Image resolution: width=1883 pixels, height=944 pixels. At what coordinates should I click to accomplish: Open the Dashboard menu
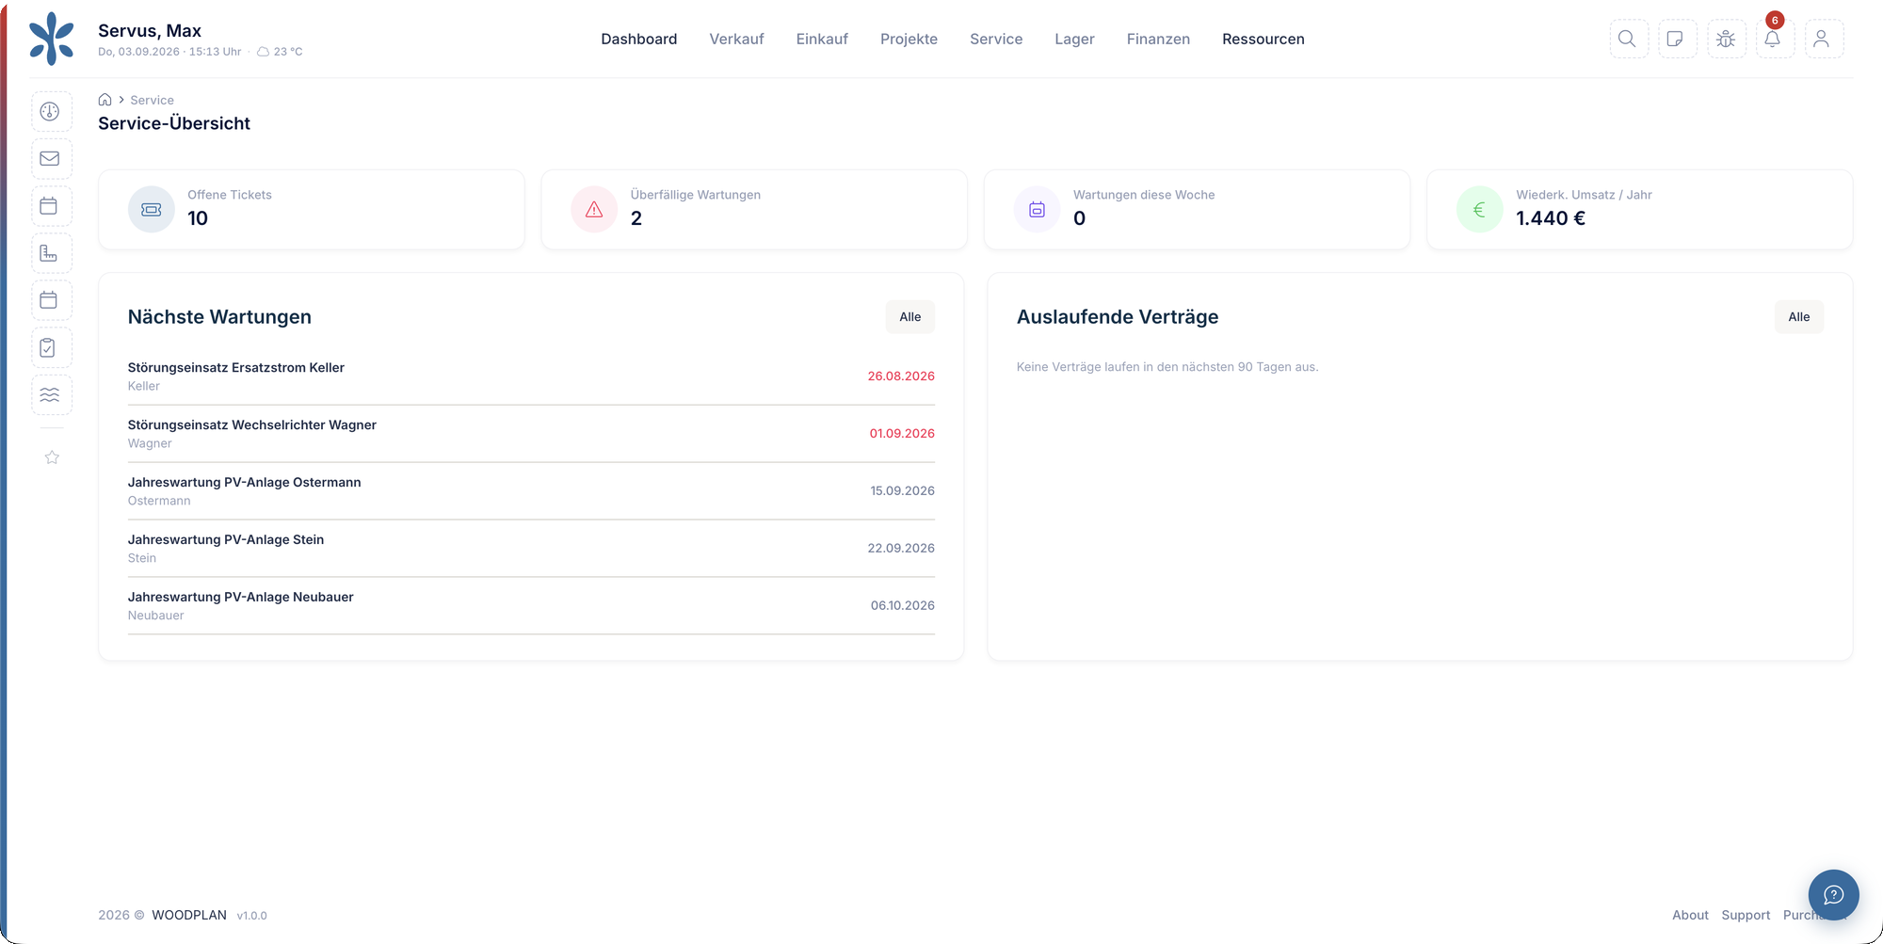[639, 39]
